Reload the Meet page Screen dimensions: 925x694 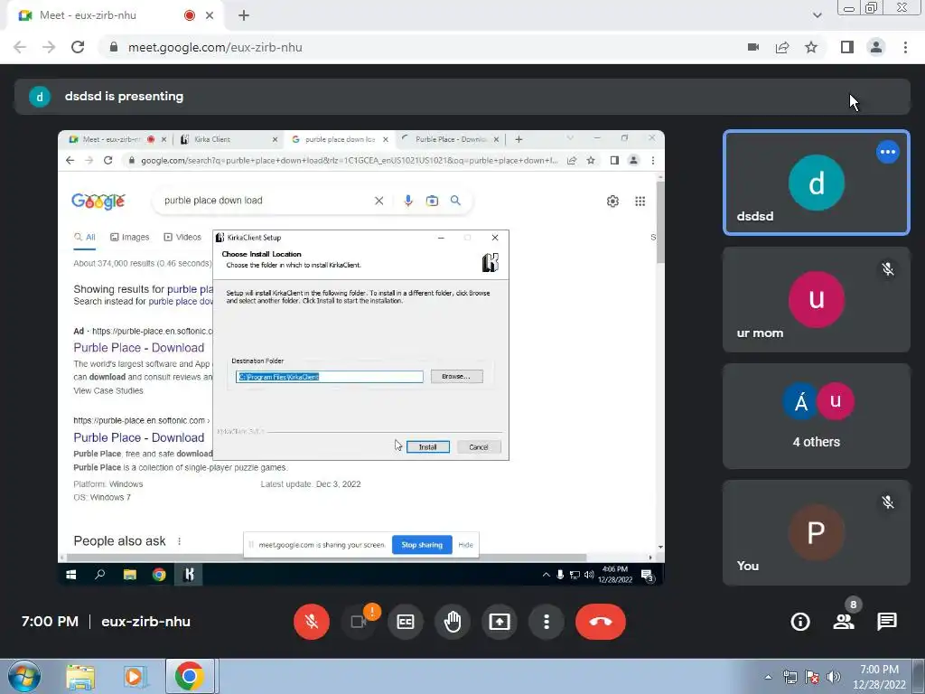coord(78,47)
